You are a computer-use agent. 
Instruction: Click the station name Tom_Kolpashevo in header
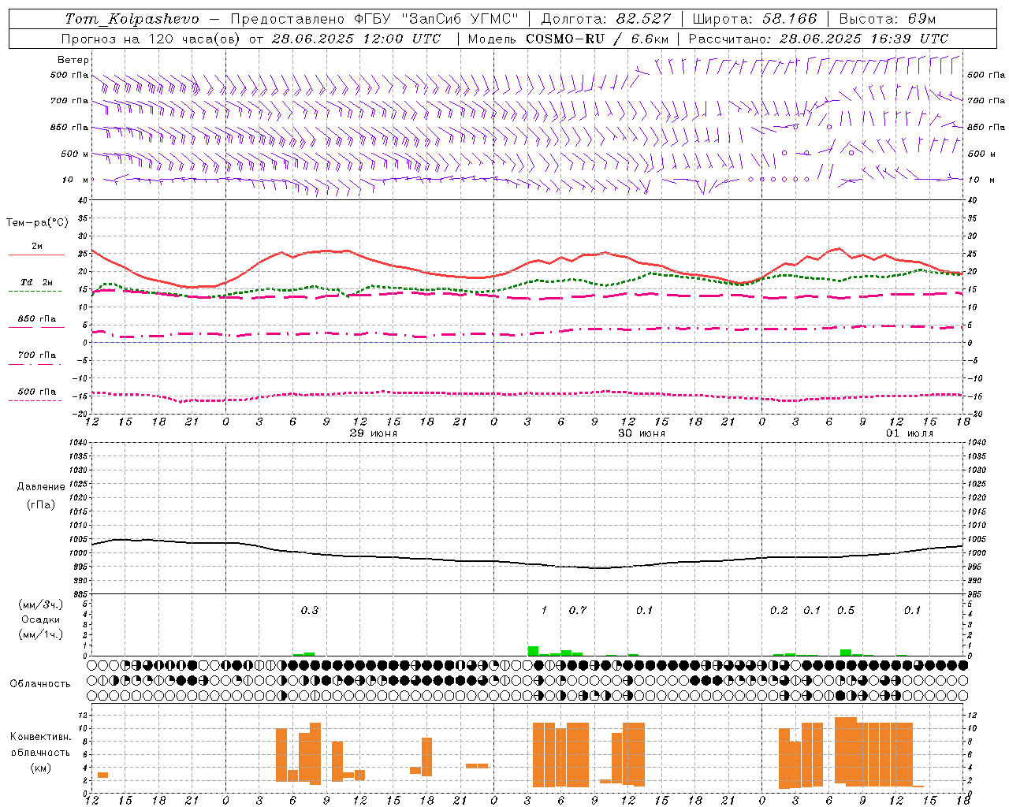[132, 19]
